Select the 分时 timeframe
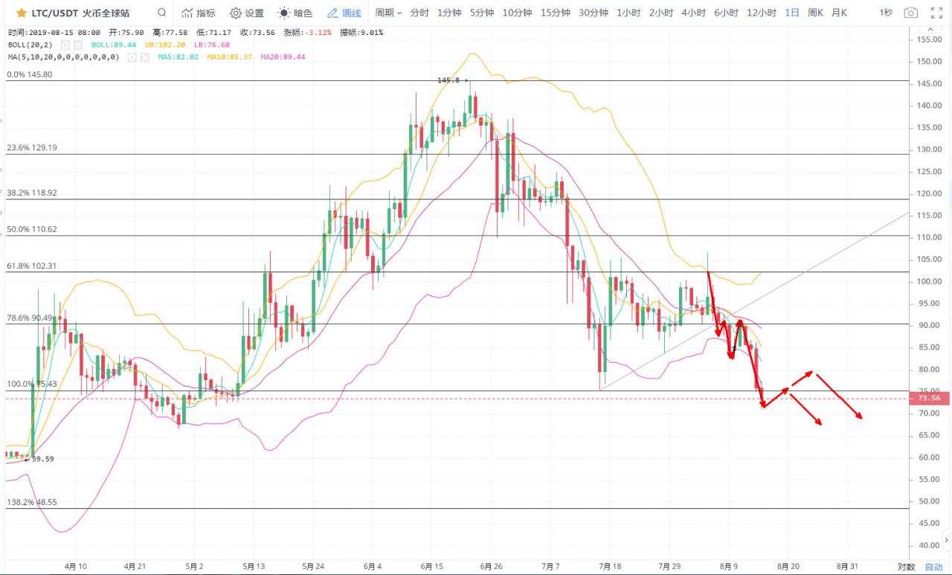The image size is (952, 575). [419, 13]
